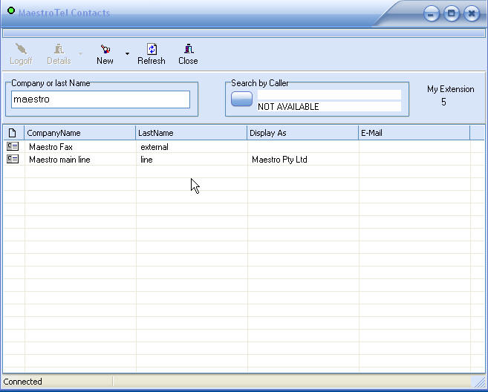Click the Search by Caller text field

point(329,94)
